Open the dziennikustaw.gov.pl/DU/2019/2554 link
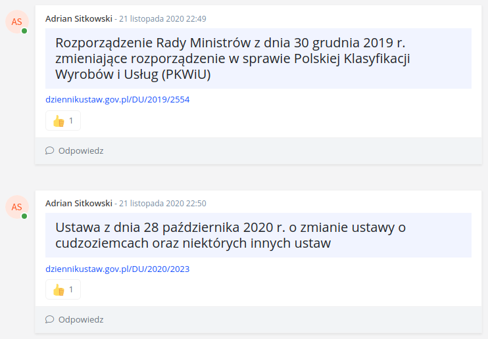Image resolution: width=488 pixels, height=339 pixels. pyautogui.click(x=117, y=100)
